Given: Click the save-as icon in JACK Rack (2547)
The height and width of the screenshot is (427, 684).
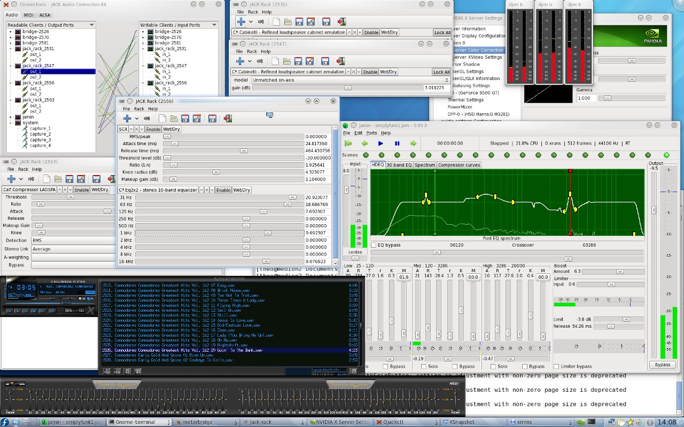Looking at the screenshot, I should click(x=309, y=61).
